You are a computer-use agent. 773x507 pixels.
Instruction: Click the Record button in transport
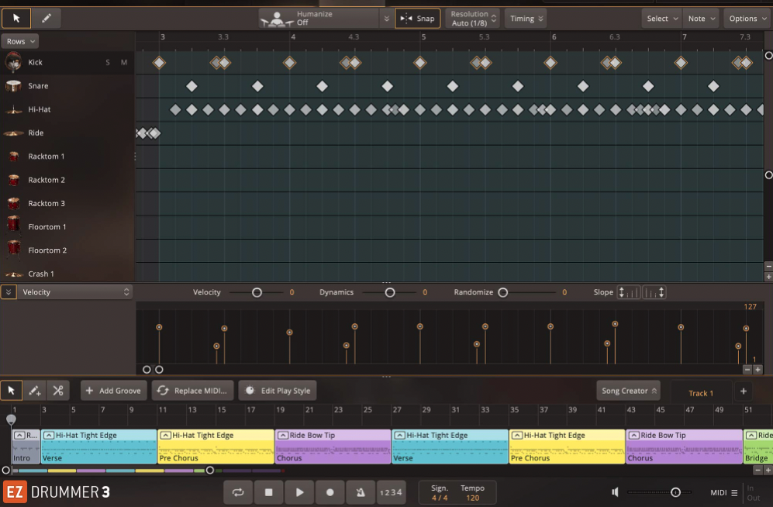[330, 492]
